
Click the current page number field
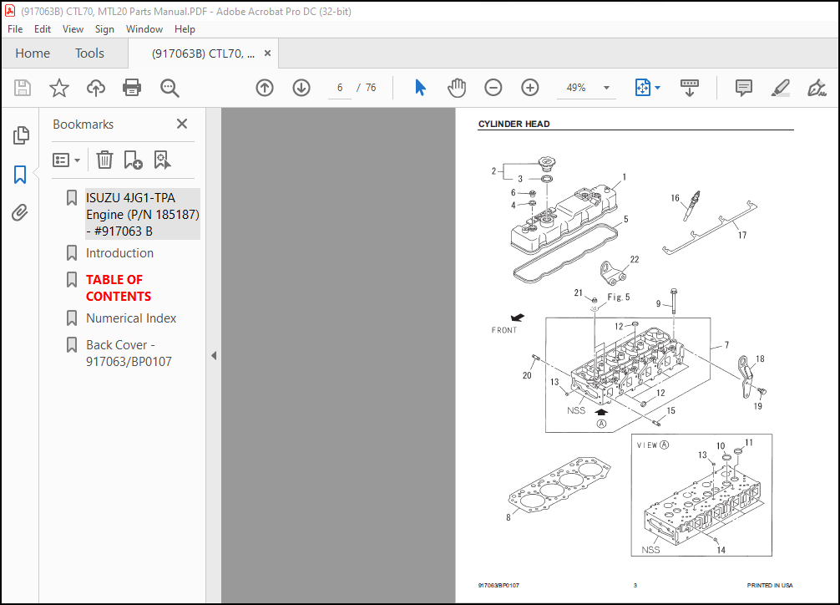click(340, 88)
